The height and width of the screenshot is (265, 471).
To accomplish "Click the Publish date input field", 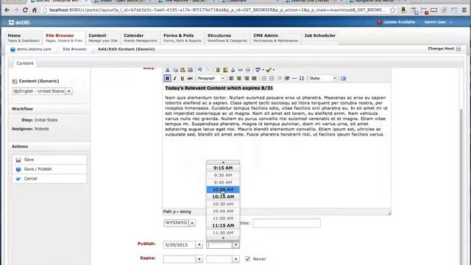I will coord(180,245).
